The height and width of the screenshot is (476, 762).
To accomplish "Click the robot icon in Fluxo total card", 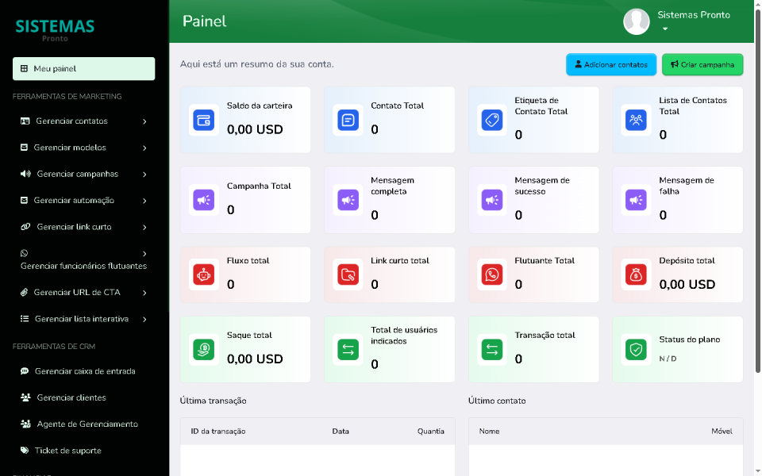I will point(204,274).
